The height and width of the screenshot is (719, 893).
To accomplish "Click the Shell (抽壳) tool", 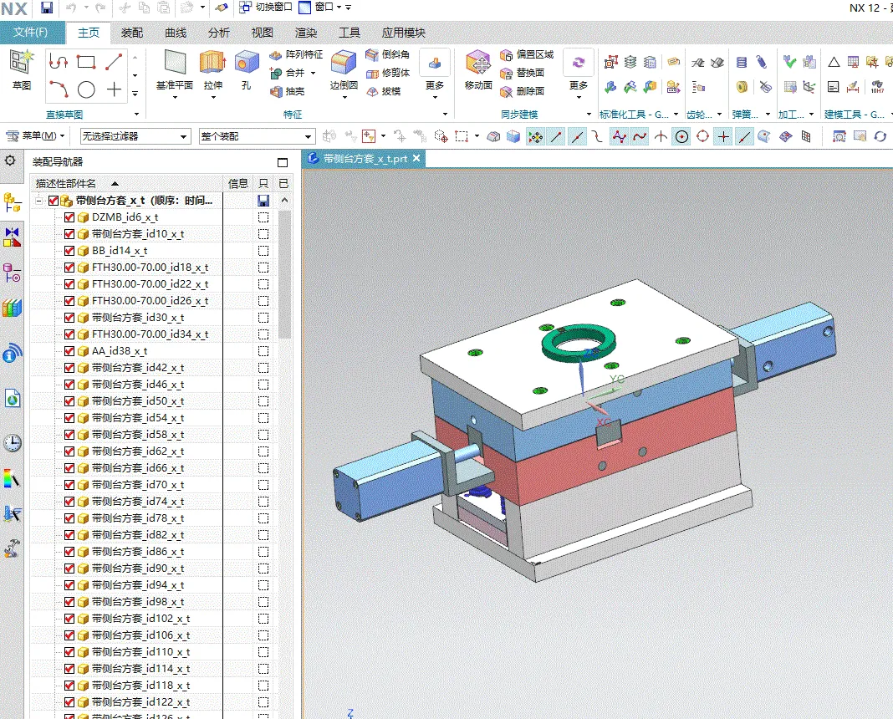I will click(287, 91).
